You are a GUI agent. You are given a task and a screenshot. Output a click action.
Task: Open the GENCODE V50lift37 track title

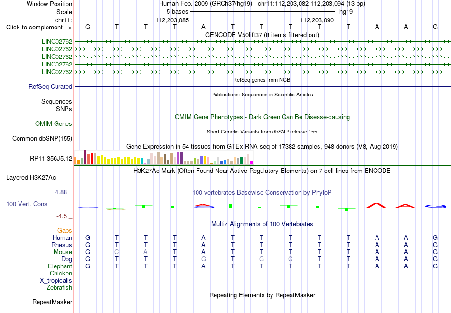[262, 35]
